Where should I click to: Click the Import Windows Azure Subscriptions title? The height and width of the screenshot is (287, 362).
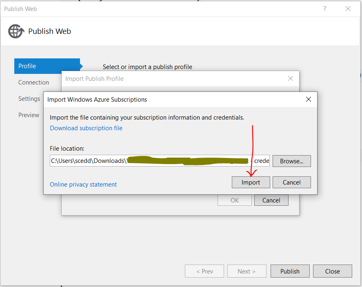97,100
